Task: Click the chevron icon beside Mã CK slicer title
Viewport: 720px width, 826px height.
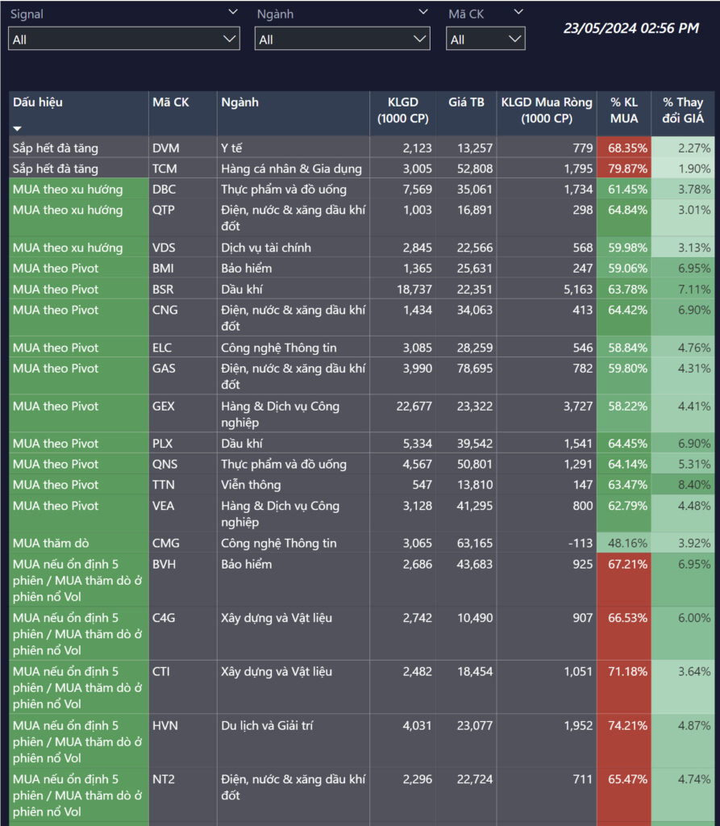Action: pyautogui.click(x=518, y=12)
